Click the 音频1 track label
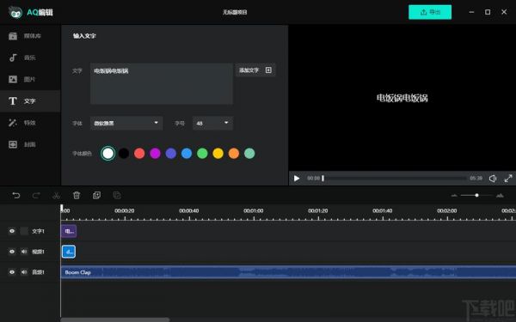 tap(38, 272)
